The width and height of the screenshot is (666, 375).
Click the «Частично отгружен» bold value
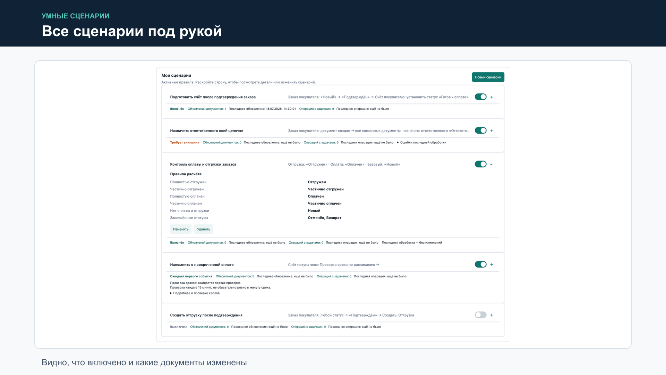(x=326, y=189)
